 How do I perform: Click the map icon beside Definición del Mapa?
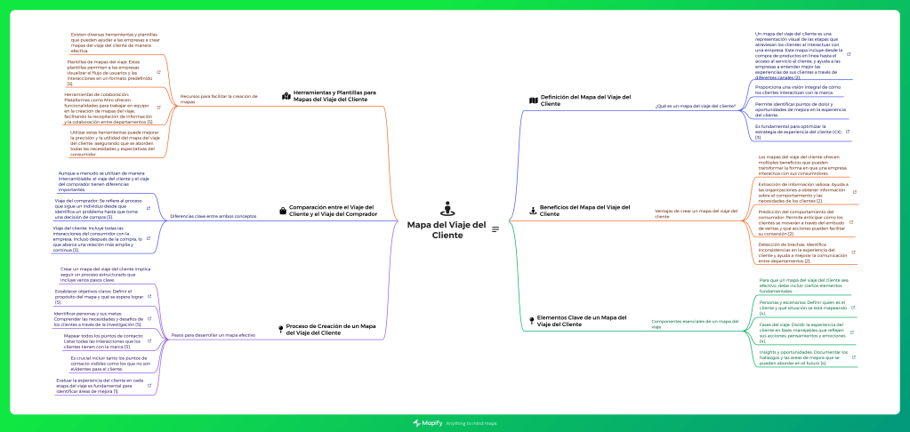pos(533,100)
